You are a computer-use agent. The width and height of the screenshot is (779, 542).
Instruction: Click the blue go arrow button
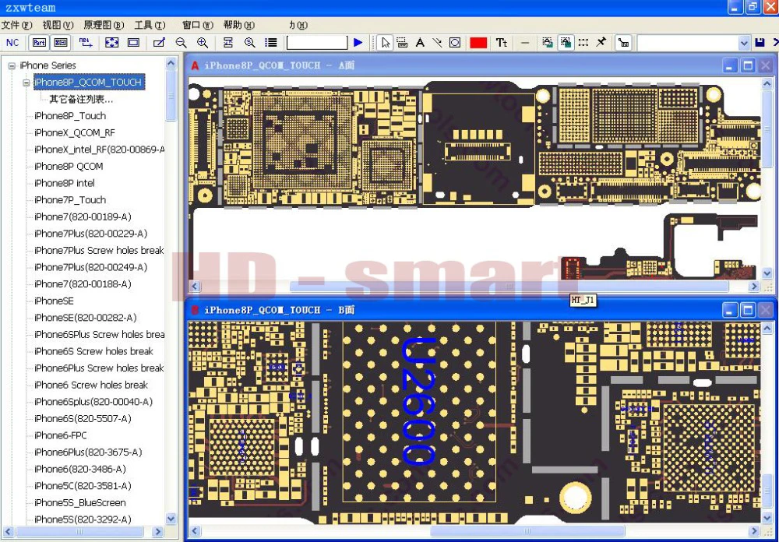[358, 43]
